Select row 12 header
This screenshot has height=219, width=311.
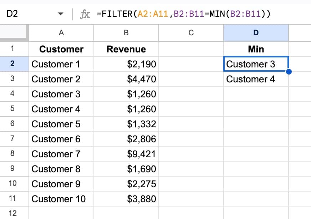click(x=12, y=213)
